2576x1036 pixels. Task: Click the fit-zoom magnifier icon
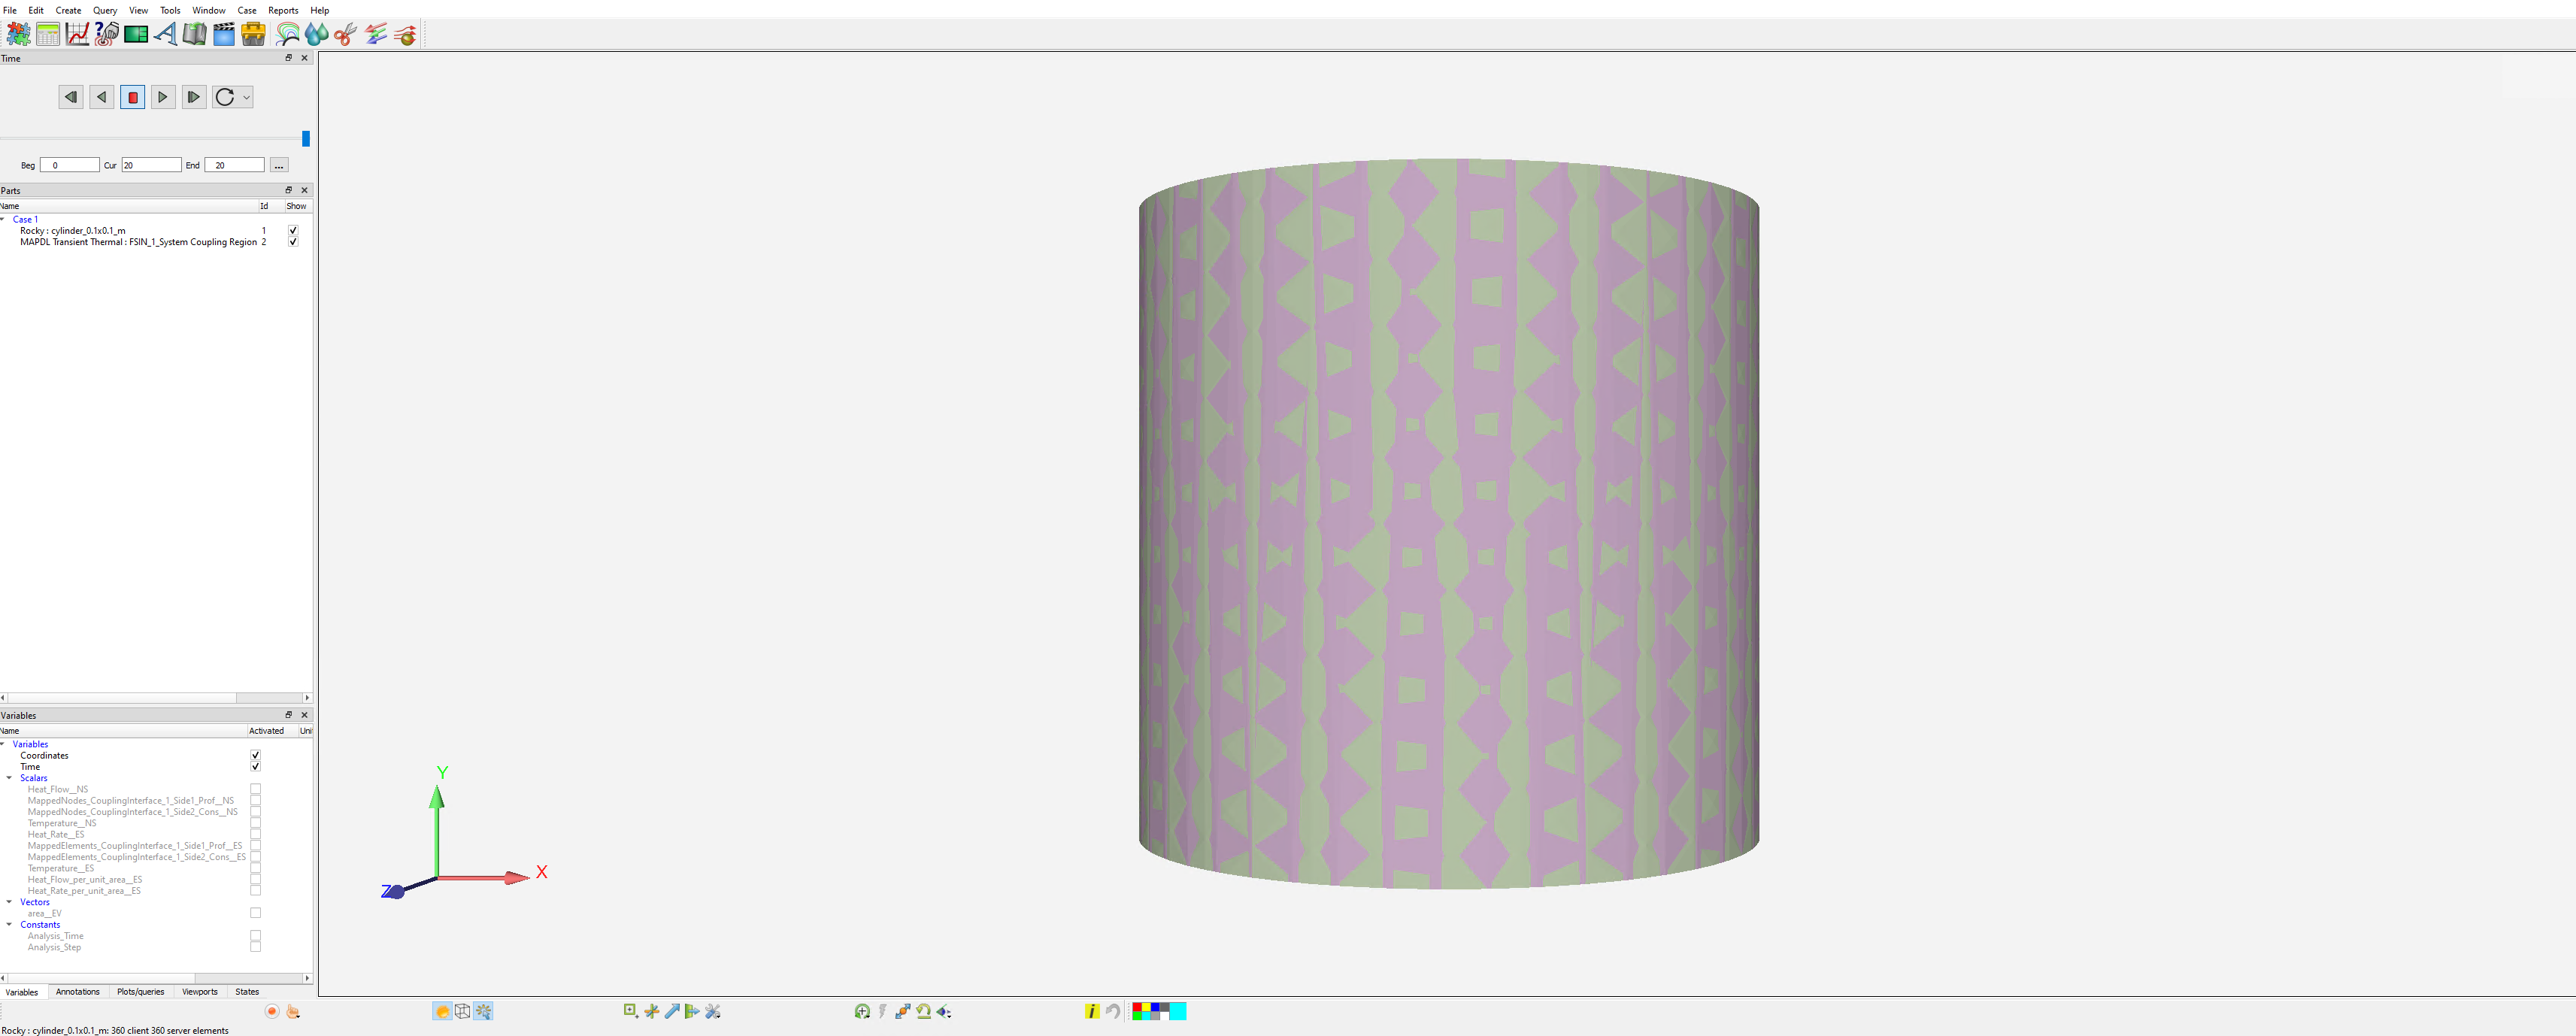pyautogui.click(x=862, y=1011)
